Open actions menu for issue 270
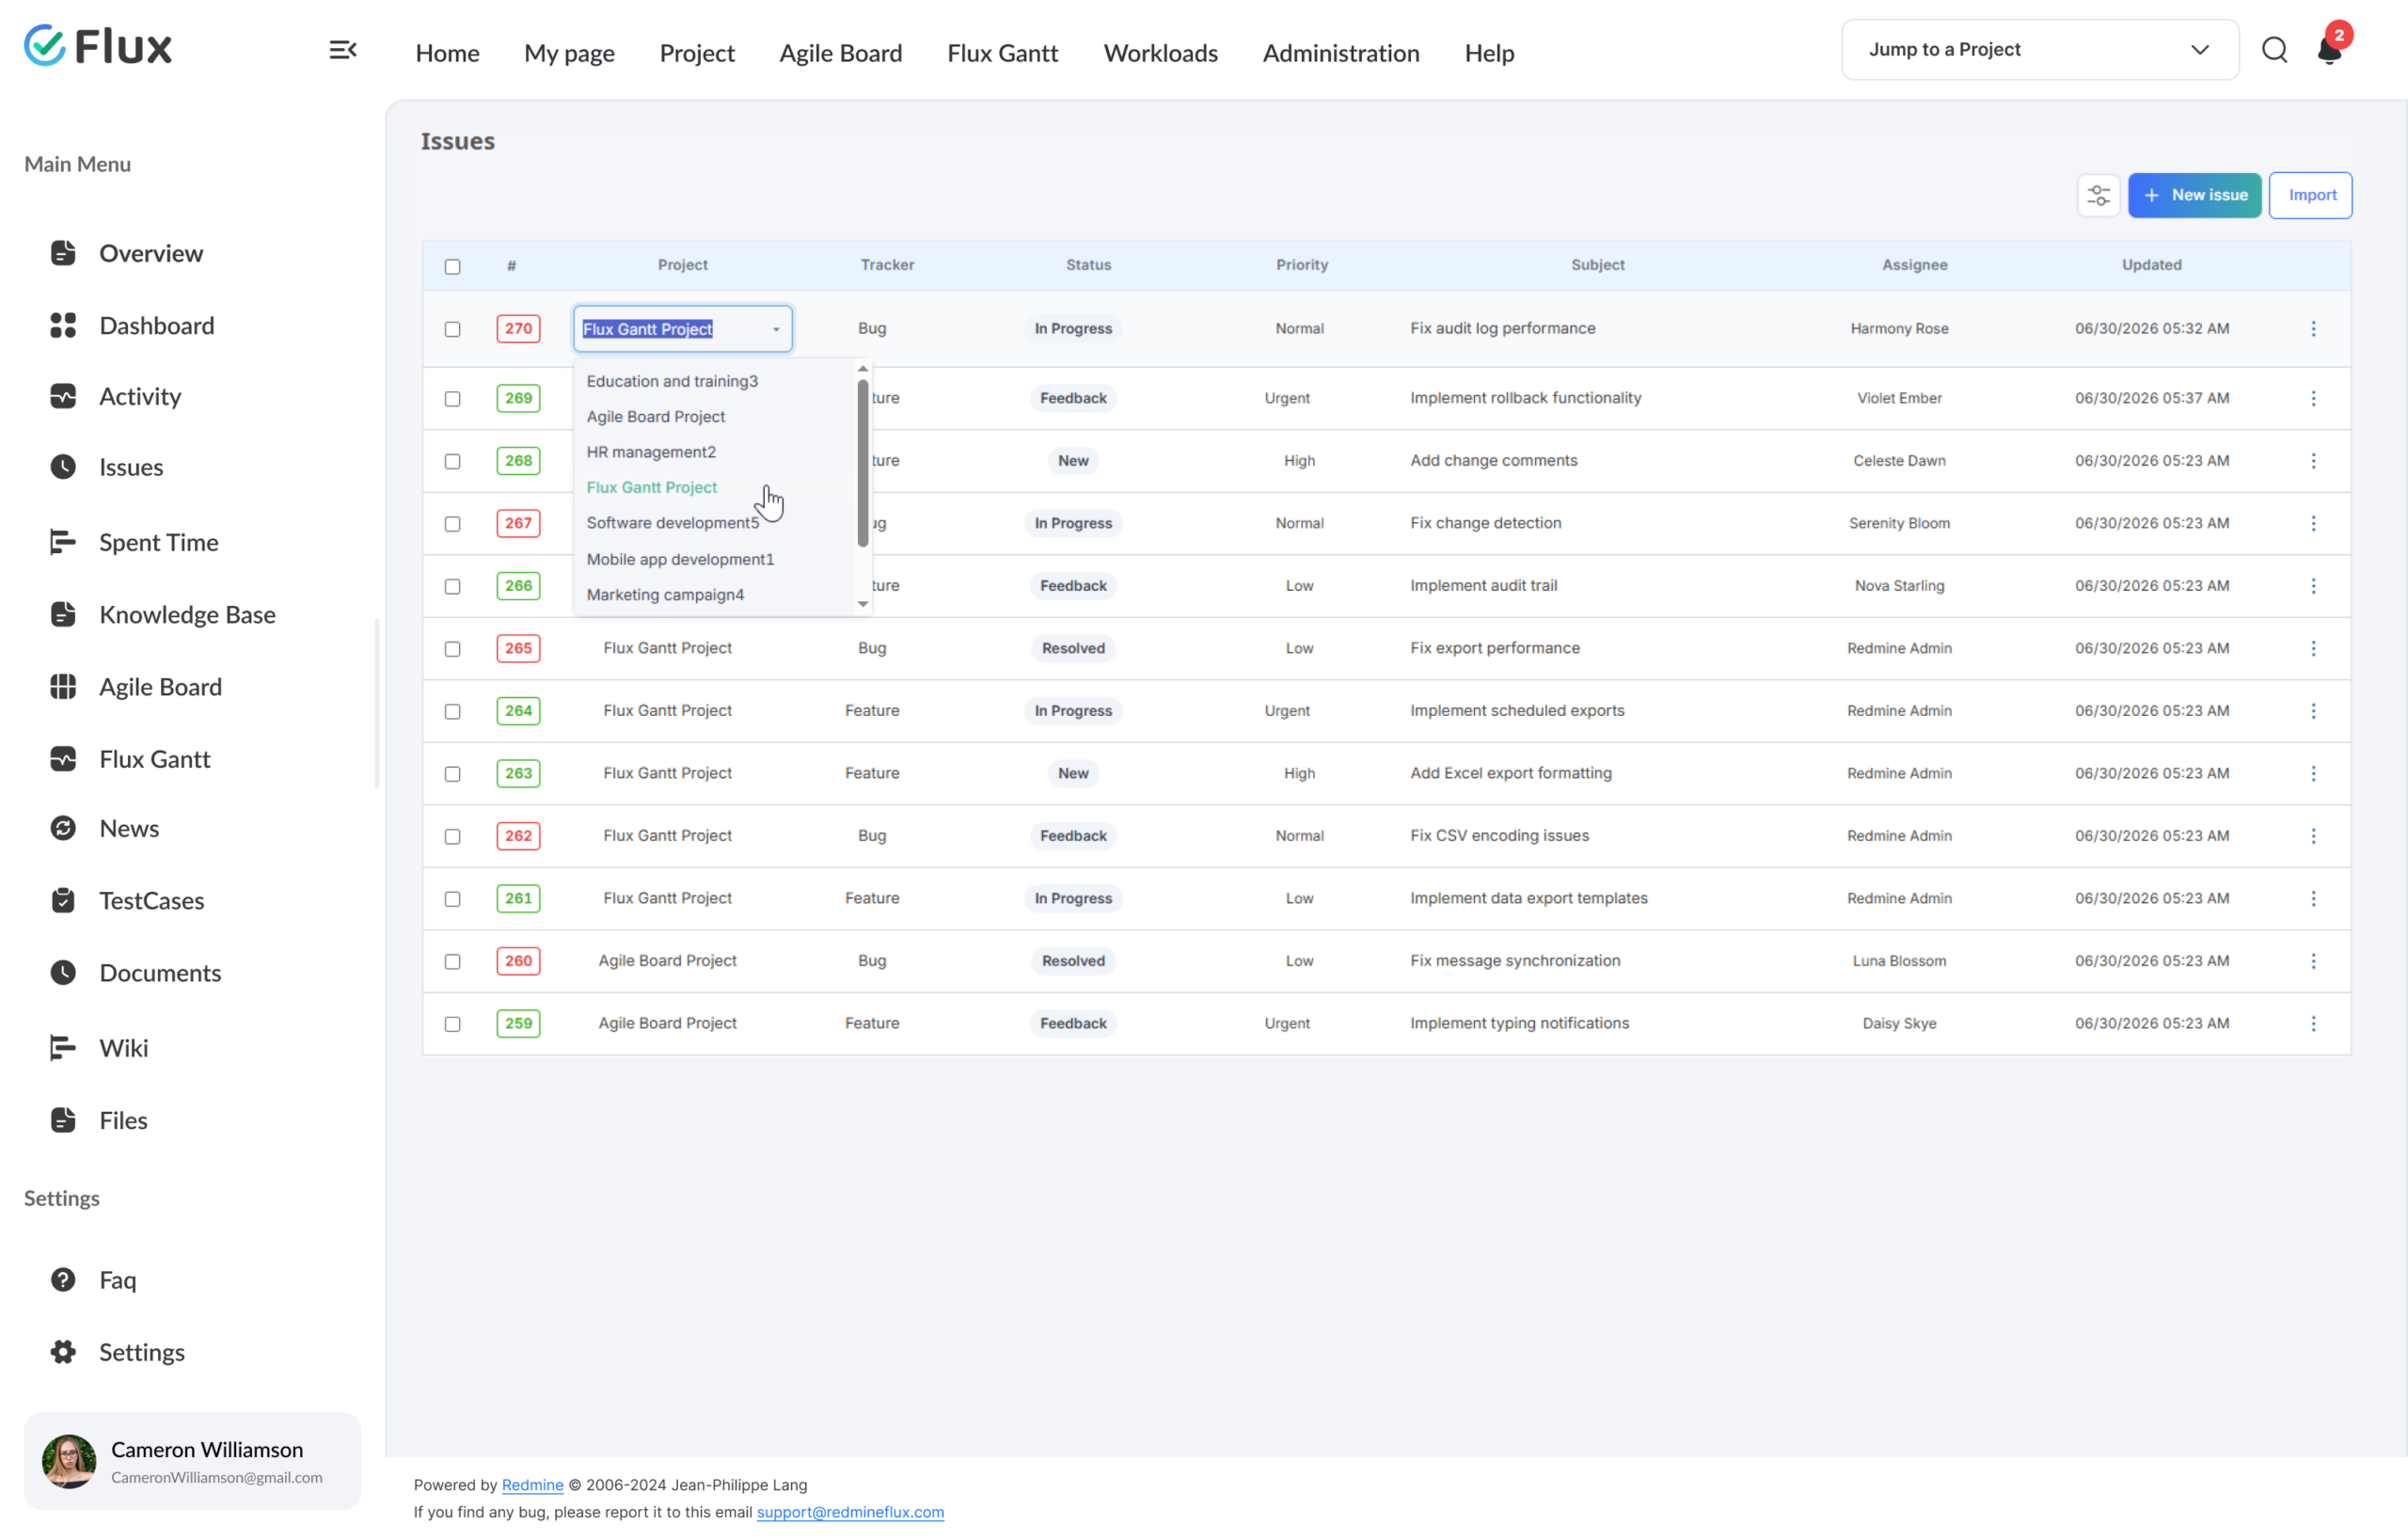 pos(2312,329)
